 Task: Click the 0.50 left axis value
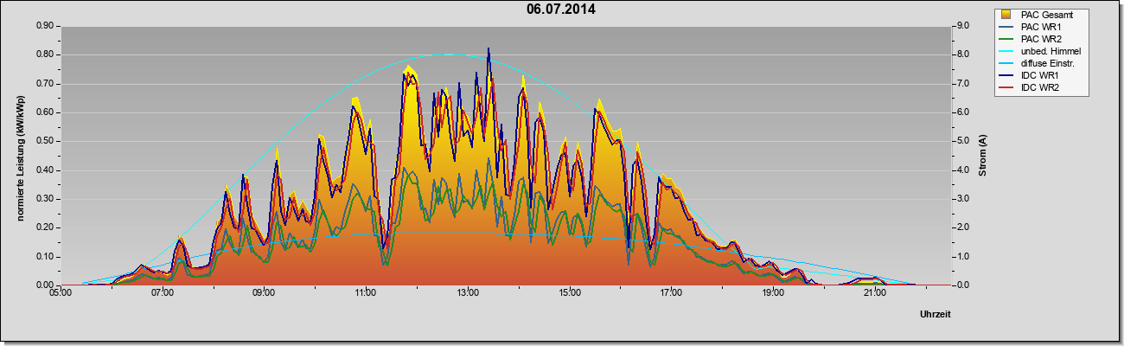[44, 141]
